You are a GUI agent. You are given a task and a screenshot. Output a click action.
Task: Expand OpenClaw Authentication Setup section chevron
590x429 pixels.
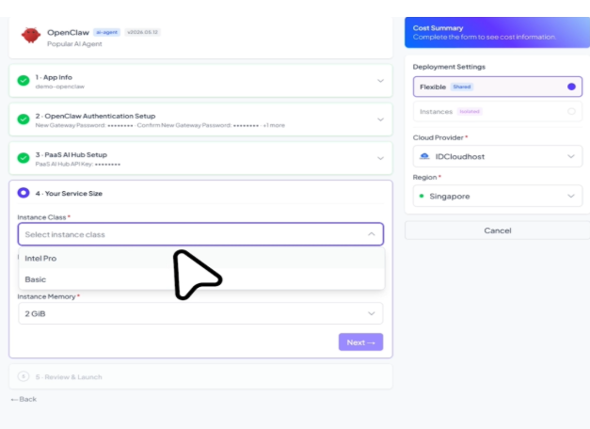click(380, 119)
